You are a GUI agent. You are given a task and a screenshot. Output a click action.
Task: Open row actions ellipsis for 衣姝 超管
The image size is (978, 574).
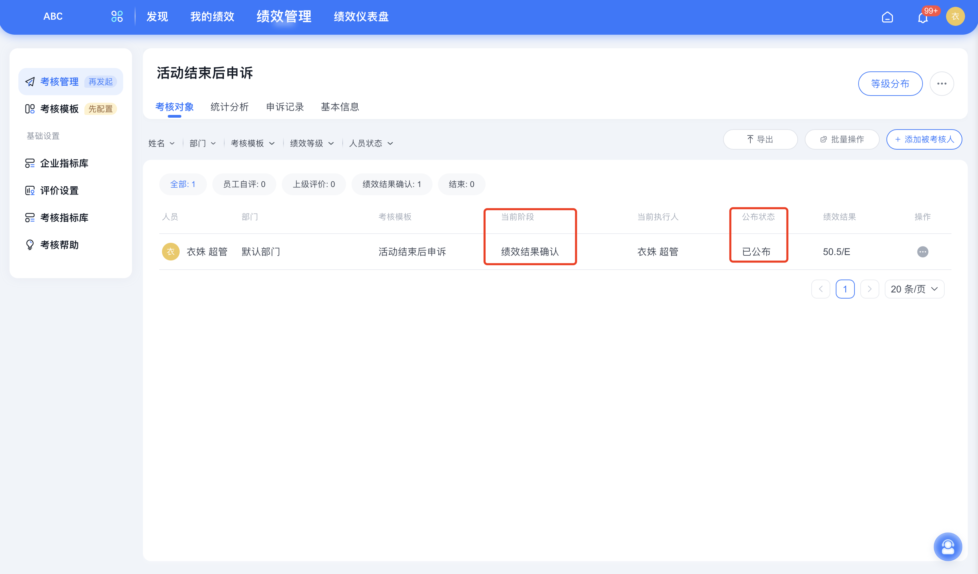tap(923, 252)
